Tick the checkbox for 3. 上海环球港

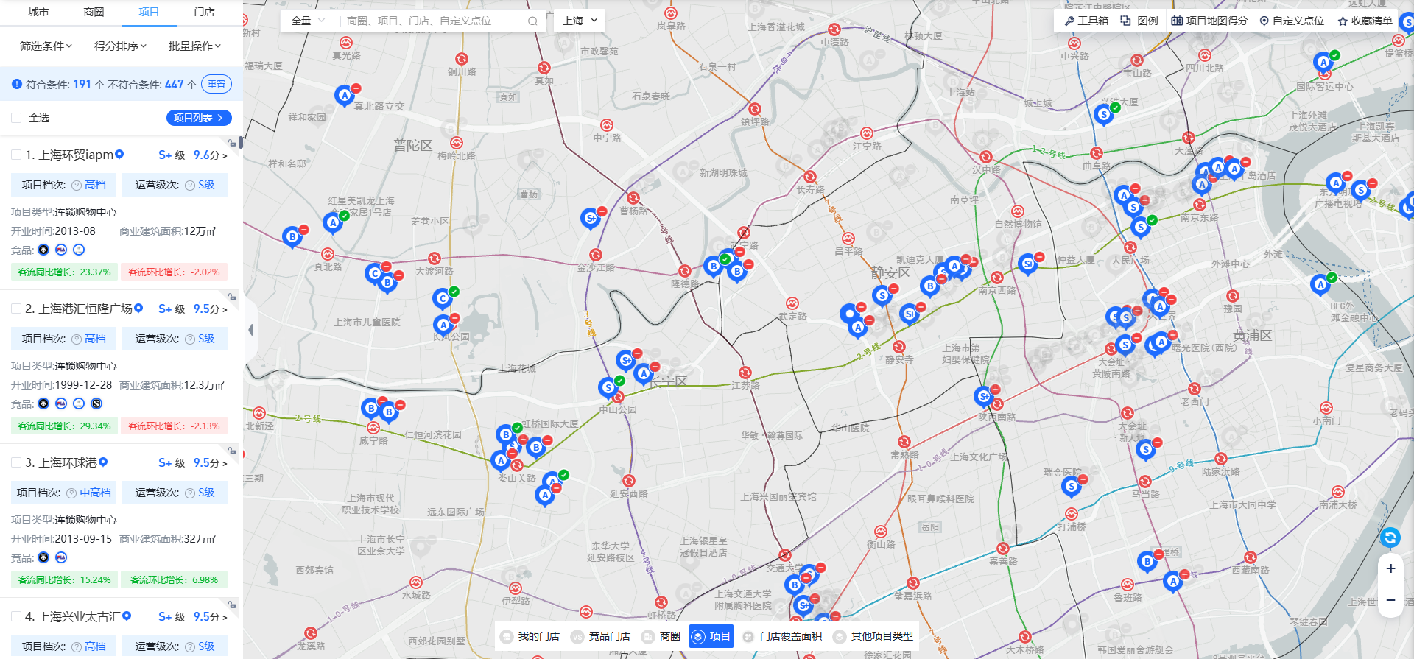16,462
